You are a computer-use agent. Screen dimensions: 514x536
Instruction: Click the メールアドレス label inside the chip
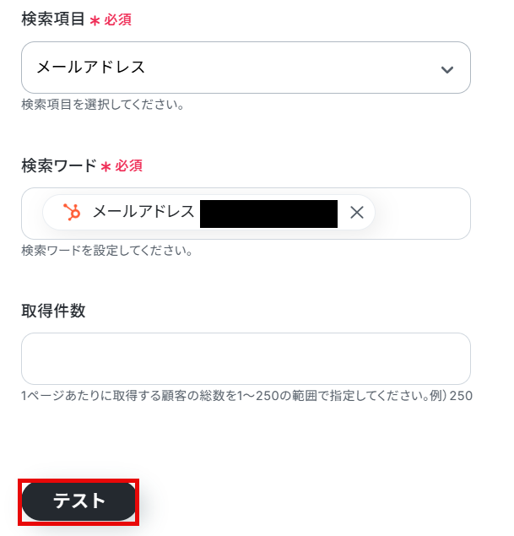(143, 212)
